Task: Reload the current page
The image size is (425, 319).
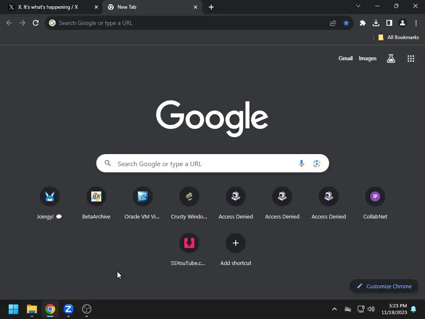Action: [36, 23]
